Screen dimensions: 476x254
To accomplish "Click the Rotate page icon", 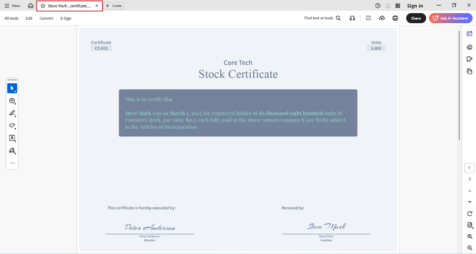I will (x=469, y=213).
